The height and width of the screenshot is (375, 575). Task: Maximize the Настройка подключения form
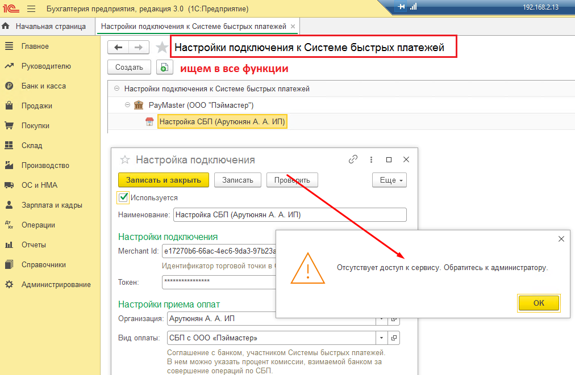coord(389,159)
